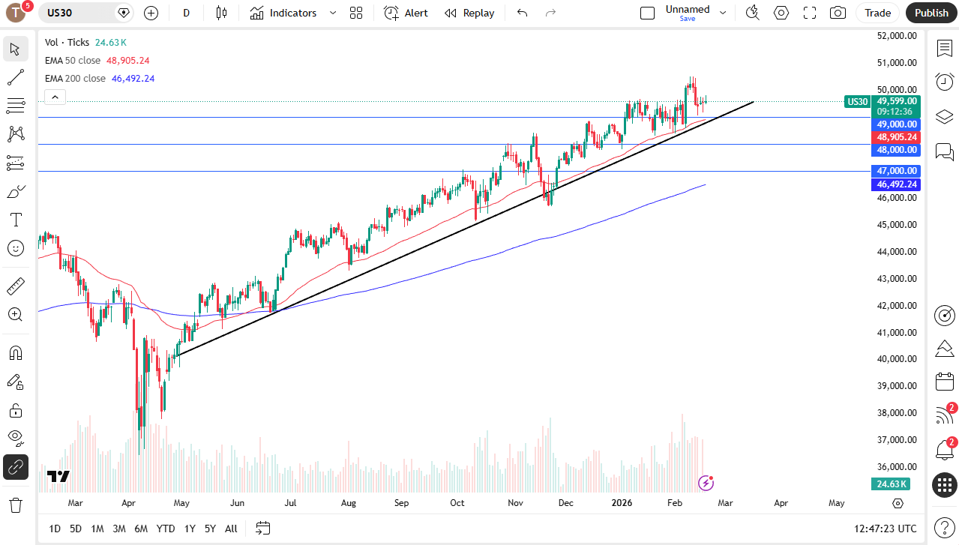Toggle magnet mode for drawings
Image resolution: width=959 pixels, height=545 pixels.
click(x=15, y=353)
